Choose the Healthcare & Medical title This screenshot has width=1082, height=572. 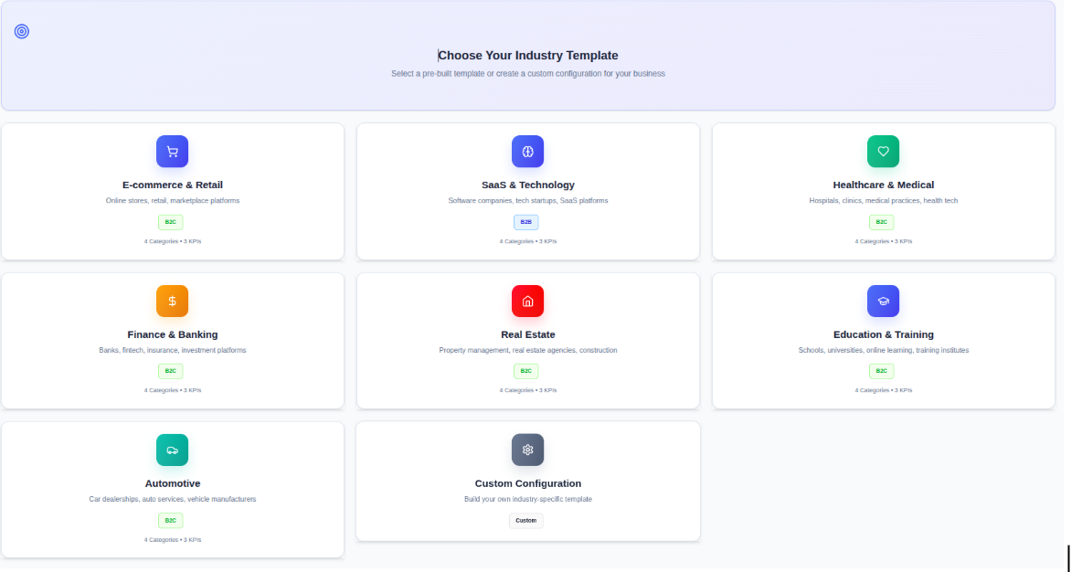click(x=884, y=185)
